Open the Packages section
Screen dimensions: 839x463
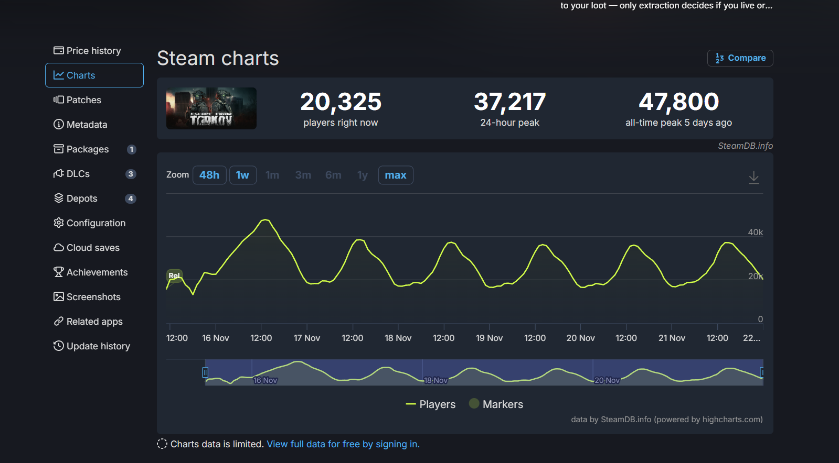pyautogui.click(x=94, y=149)
